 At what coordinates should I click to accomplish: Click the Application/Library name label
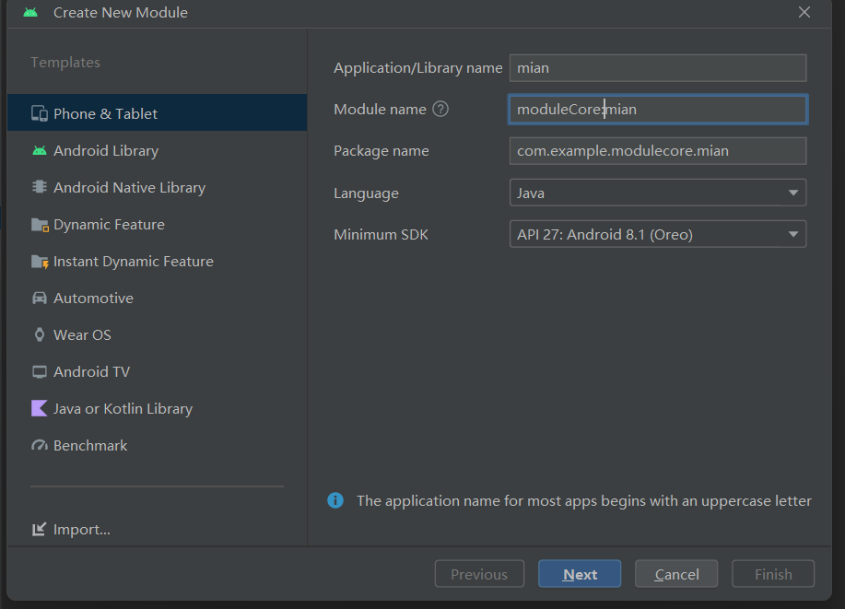coord(418,68)
